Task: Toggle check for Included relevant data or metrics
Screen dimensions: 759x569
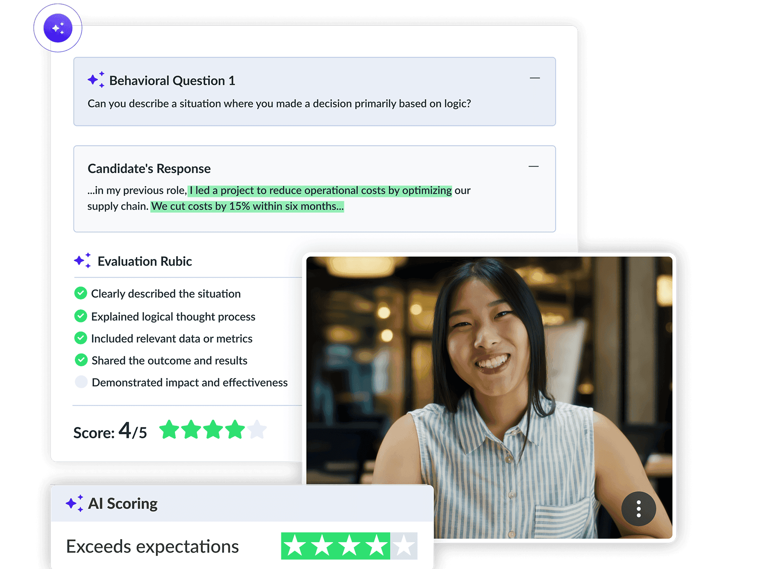Action: (81, 338)
